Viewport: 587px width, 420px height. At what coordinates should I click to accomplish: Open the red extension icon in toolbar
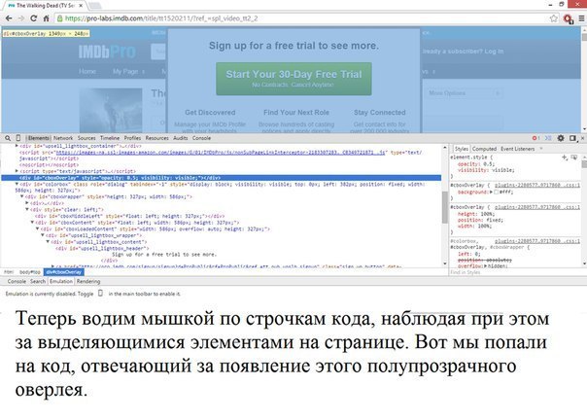click(x=569, y=18)
